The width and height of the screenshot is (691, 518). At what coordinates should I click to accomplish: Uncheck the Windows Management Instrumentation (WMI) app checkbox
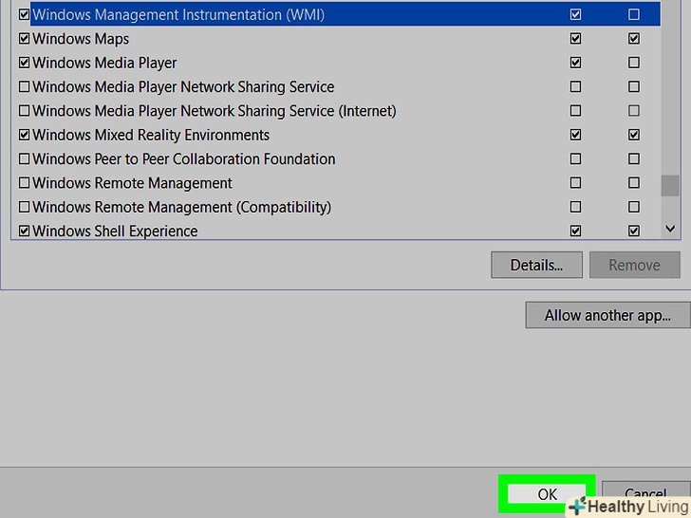point(25,14)
